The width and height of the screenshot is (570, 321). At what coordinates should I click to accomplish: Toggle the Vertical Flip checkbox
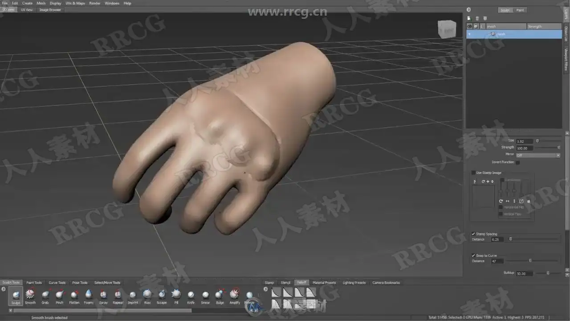click(501, 214)
